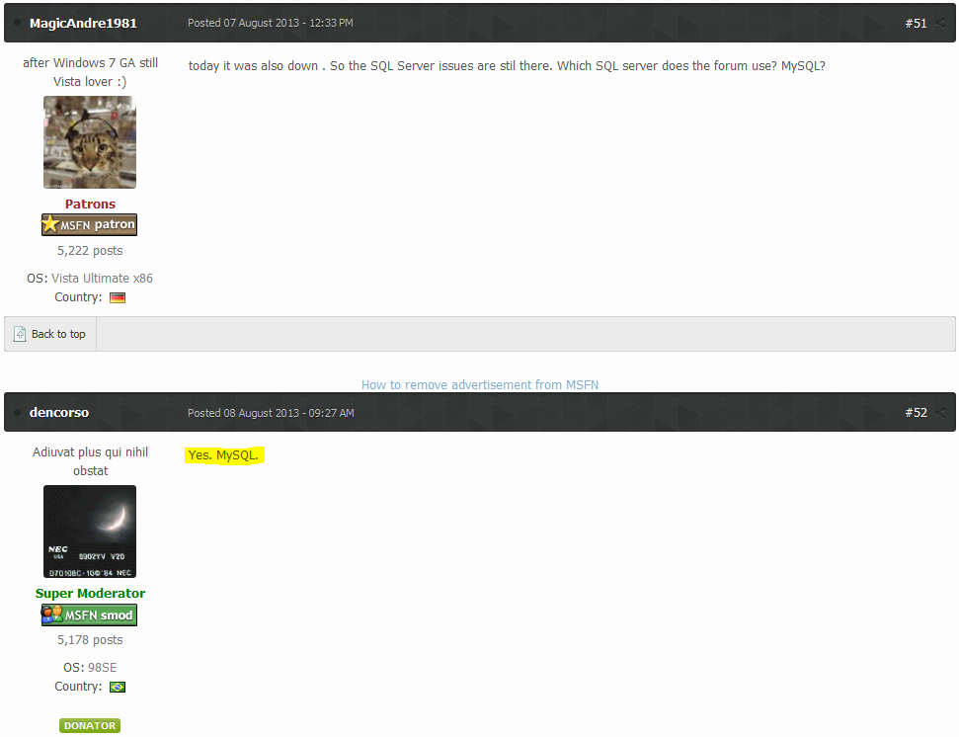The width and height of the screenshot is (959, 737).
Task: Click the green Super Moderator group label
Action: [91, 594]
